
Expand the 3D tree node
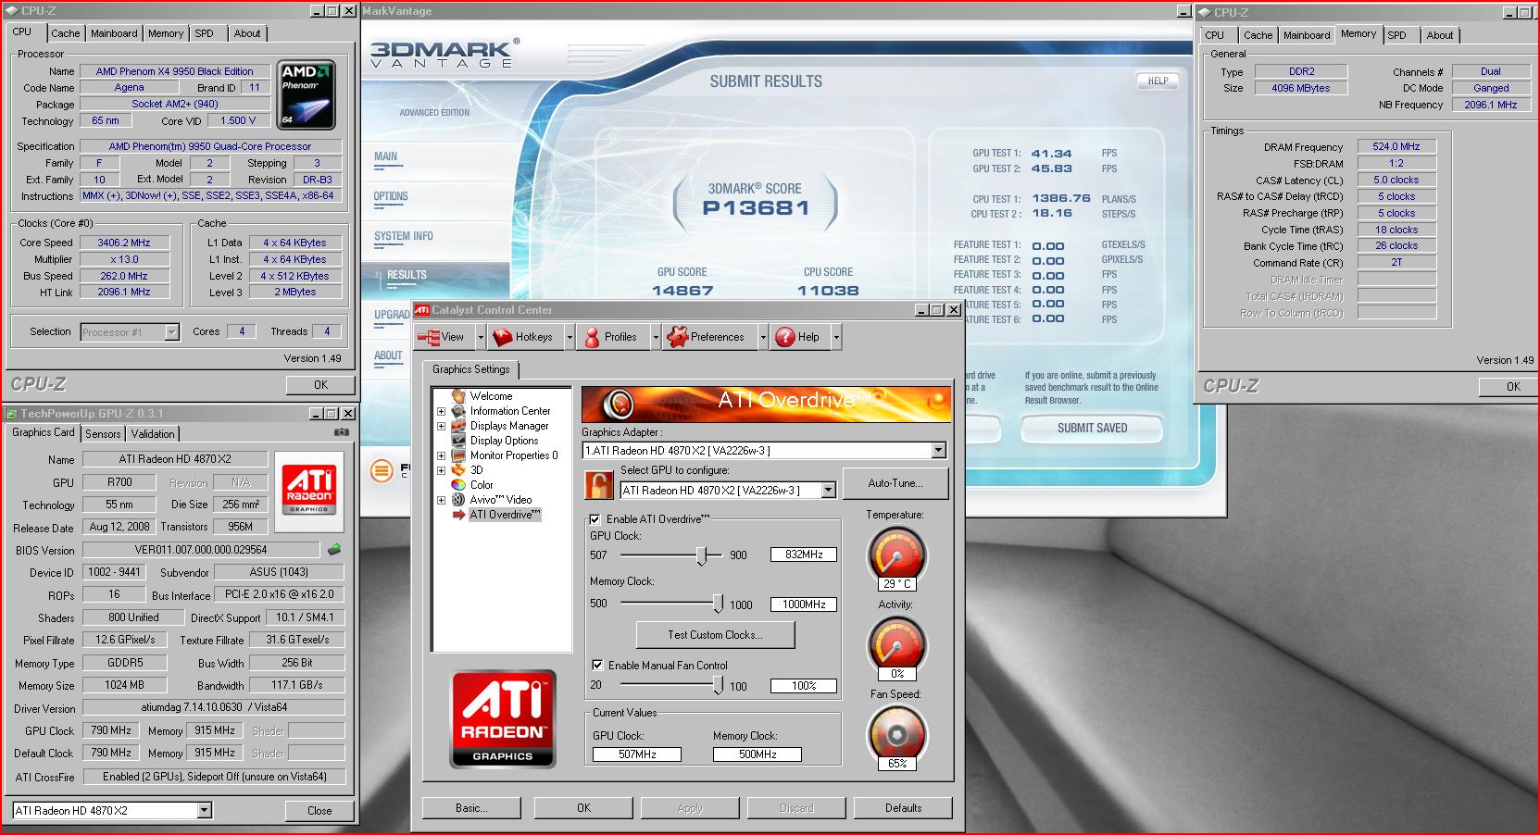(442, 470)
